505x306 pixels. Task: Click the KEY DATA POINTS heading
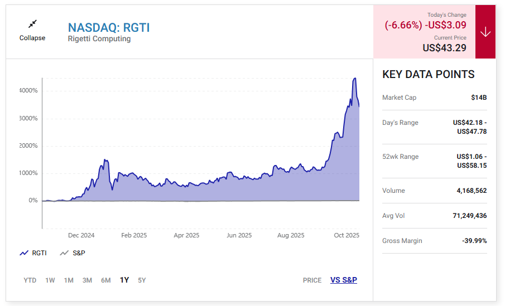tap(429, 75)
